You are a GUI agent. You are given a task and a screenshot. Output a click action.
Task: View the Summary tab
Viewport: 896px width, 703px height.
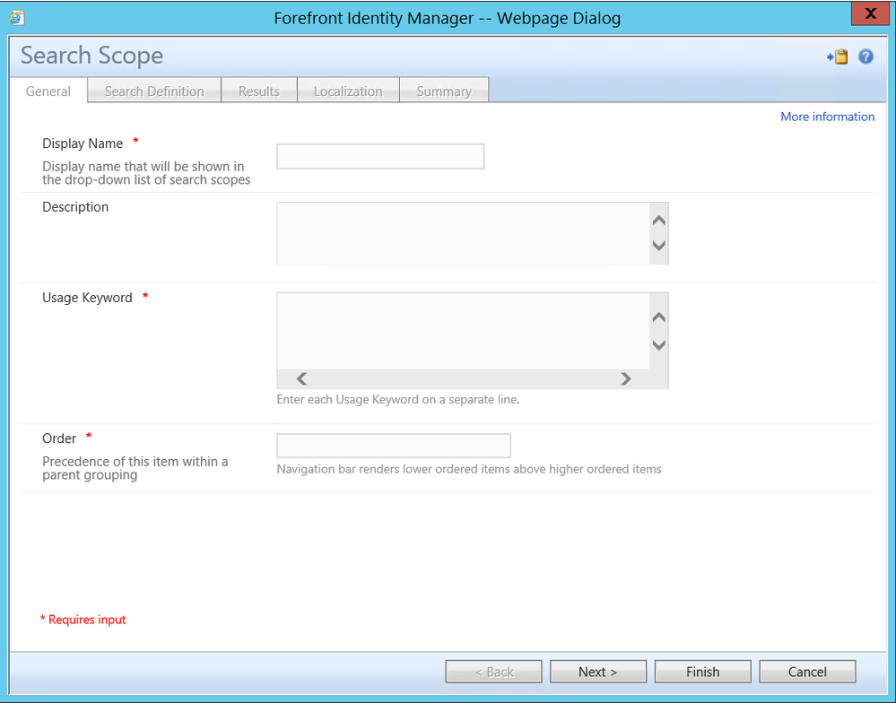point(444,91)
